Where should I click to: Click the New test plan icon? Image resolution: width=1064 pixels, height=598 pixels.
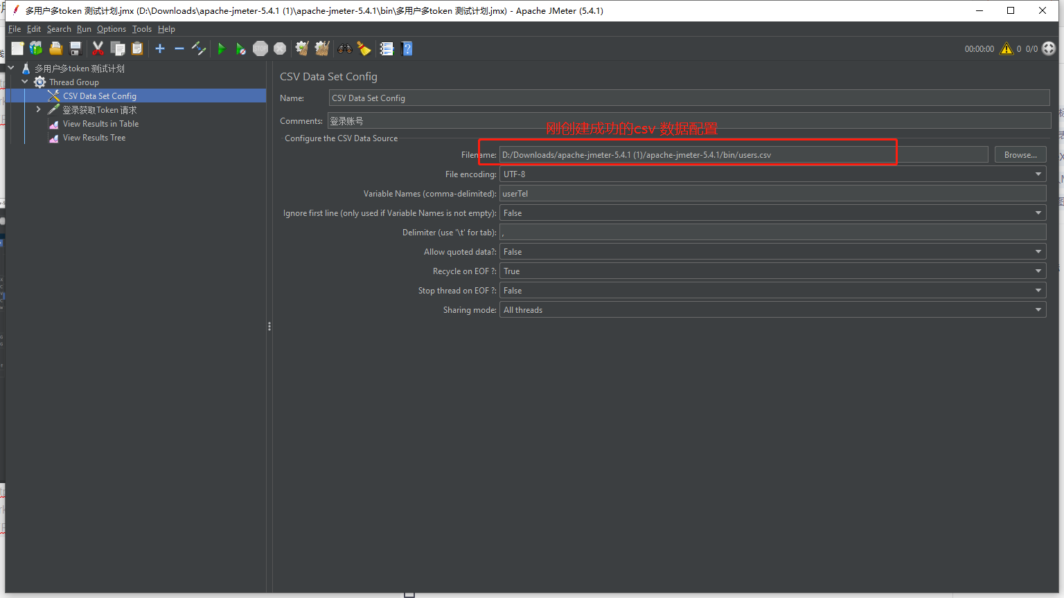17,48
